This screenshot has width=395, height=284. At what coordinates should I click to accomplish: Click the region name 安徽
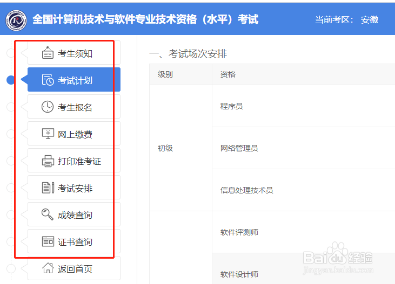tap(370, 19)
